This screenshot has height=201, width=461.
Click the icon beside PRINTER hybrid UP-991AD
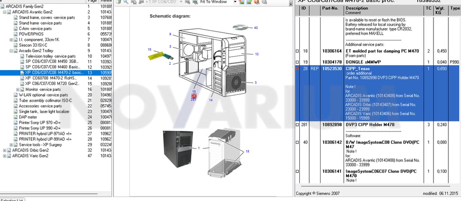tap(16, 139)
